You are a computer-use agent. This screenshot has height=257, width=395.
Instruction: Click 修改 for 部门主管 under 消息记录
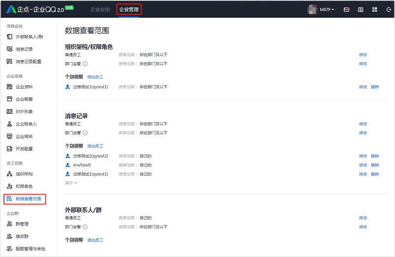363,133
